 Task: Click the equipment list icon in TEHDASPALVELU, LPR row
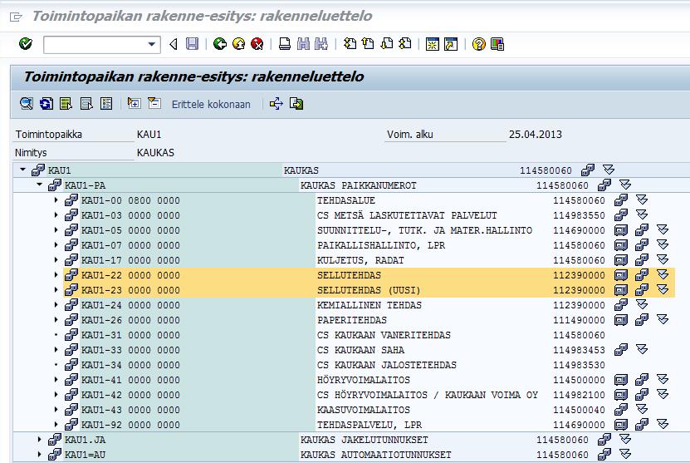[x=621, y=425]
